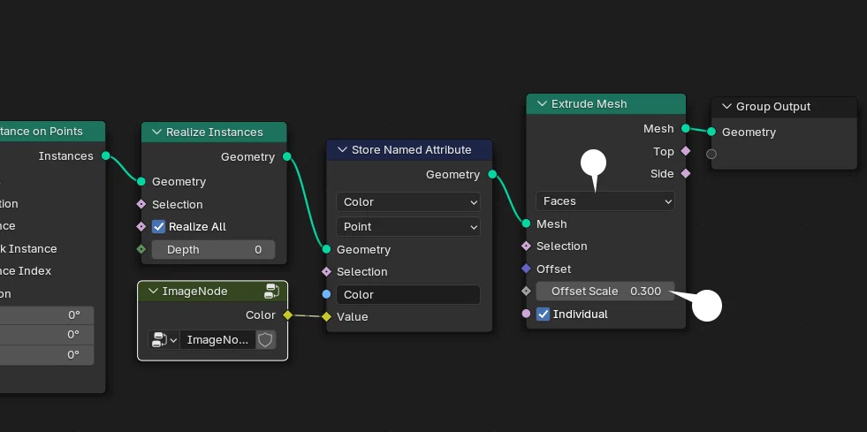
Task: Toggle fake user shield on ImageNode
Action: click(x=265, y=340)
